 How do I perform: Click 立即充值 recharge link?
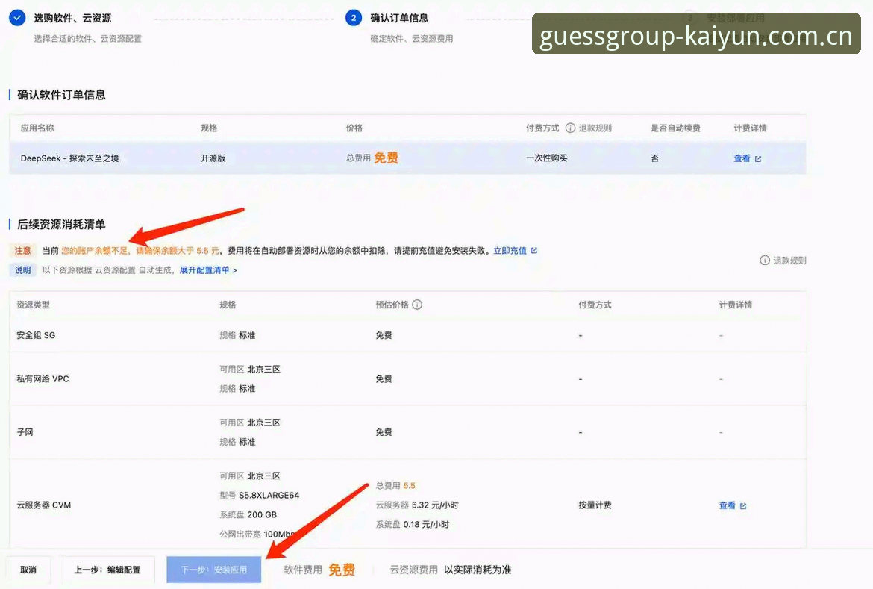pos(510,251)
